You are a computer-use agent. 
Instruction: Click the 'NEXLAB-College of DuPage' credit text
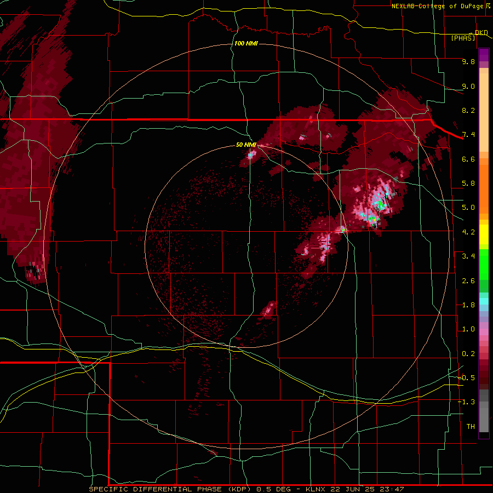(437, 6)
